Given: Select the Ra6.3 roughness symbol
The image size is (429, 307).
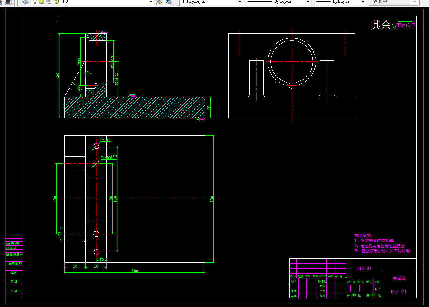Looking at the screenshot, I should [404, 25].
